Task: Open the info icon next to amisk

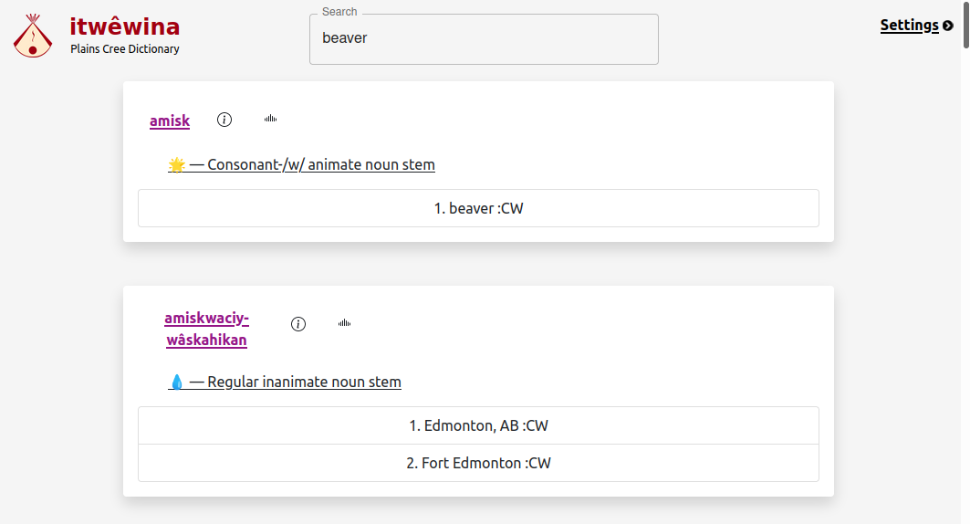Action: [x=224, y=120]
